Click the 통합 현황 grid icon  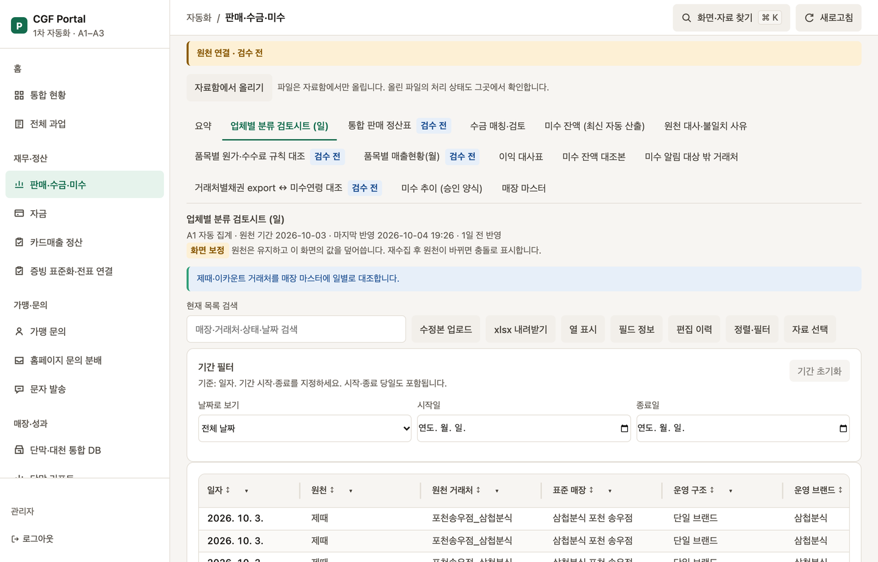[19, 95]
